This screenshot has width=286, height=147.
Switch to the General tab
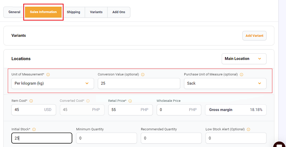(14, 12)
